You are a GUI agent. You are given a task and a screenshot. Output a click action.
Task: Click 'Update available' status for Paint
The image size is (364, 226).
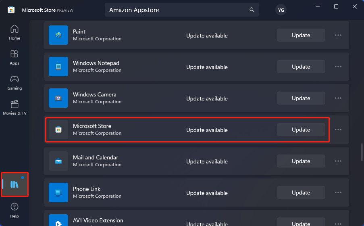(207, 36)
